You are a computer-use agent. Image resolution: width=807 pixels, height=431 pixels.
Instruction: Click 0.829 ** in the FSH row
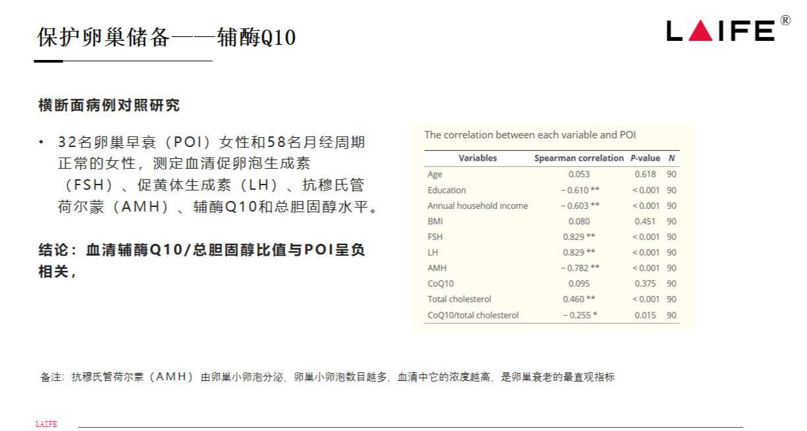pos(579,237)
